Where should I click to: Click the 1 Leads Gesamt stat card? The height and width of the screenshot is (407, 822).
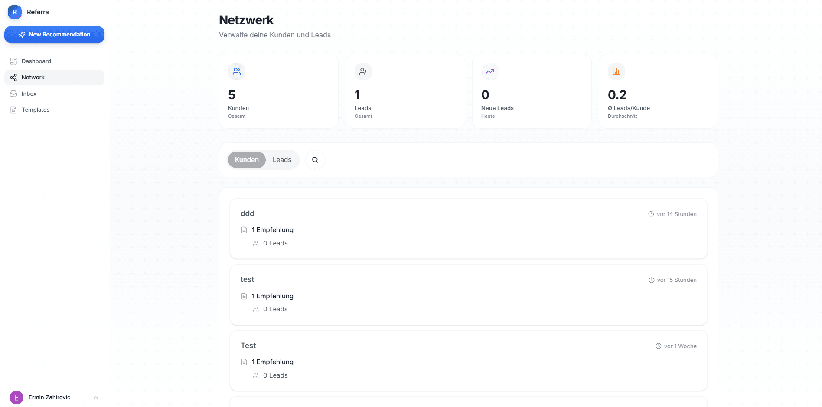point(405,91)
